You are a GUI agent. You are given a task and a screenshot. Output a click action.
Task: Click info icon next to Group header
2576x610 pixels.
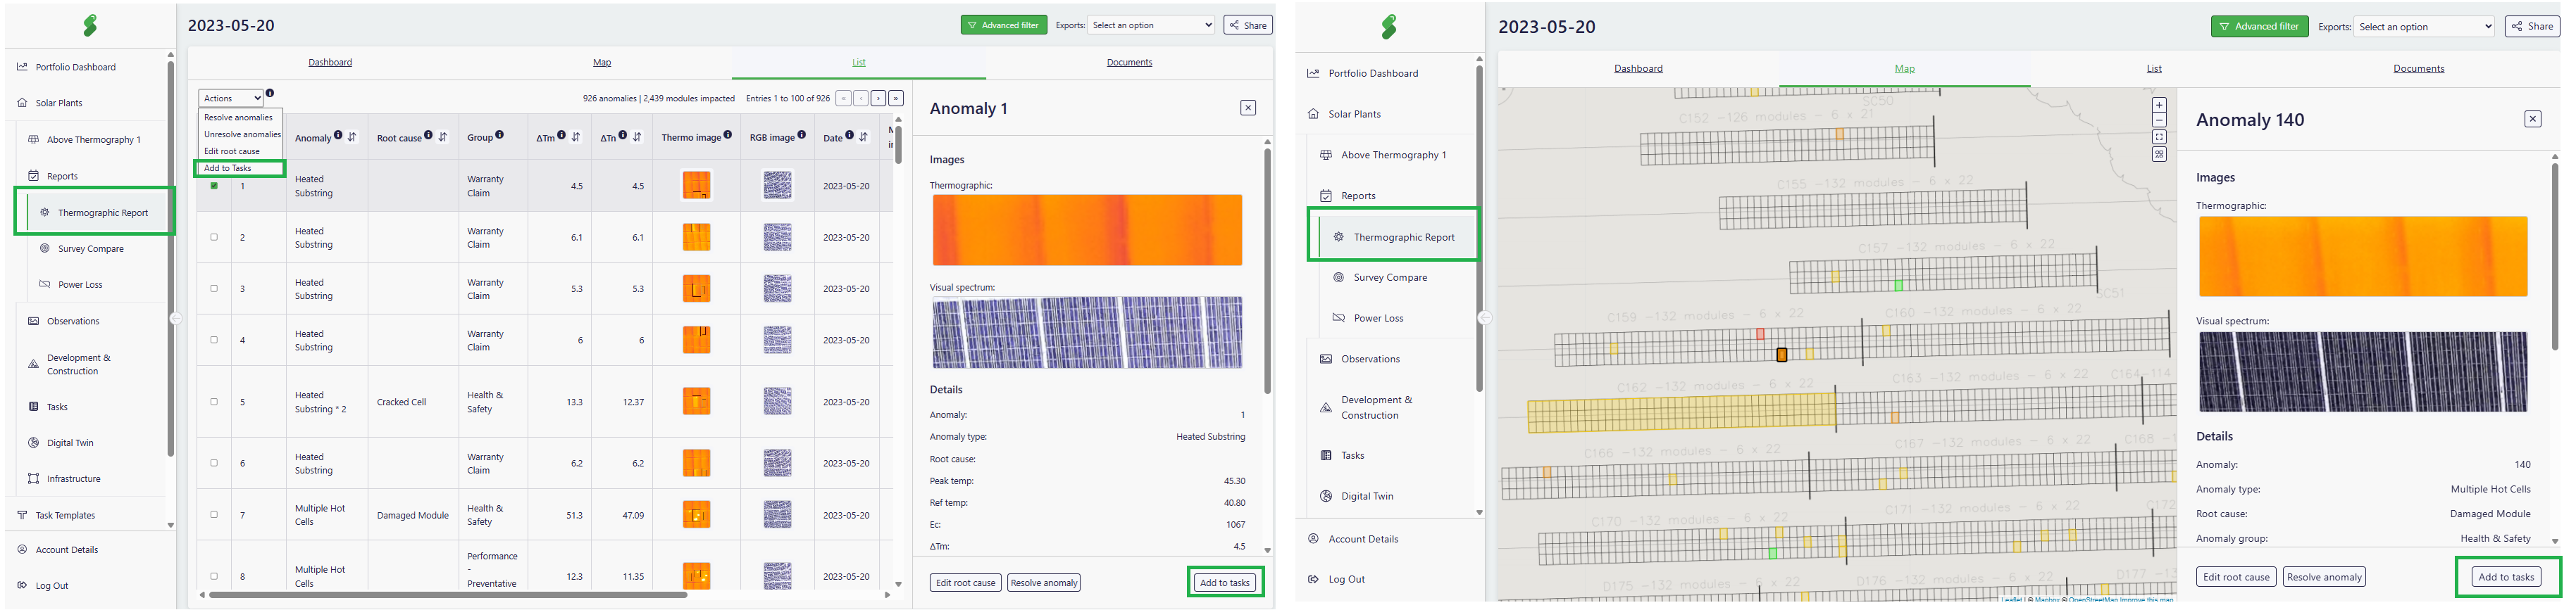(x=499, y=135)
